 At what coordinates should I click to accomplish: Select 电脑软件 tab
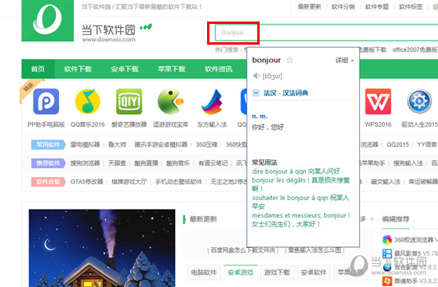tap(204, 273)
